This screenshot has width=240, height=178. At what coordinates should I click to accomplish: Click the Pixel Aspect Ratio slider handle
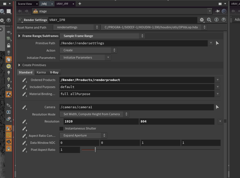click(95, 150)
